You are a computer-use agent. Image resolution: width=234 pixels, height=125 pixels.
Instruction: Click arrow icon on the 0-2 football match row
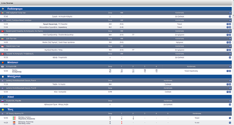(x=230, y=27)
